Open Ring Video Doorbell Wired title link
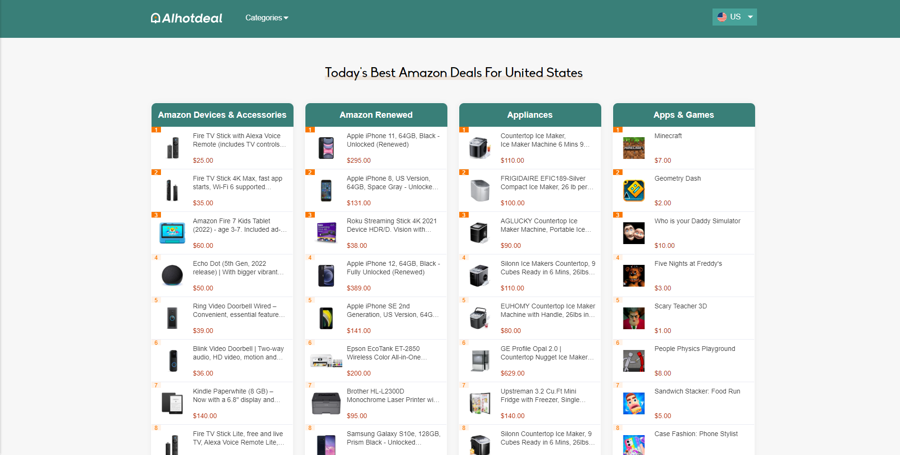The height and width of the screenshot is (455, 900). point(239,310)
